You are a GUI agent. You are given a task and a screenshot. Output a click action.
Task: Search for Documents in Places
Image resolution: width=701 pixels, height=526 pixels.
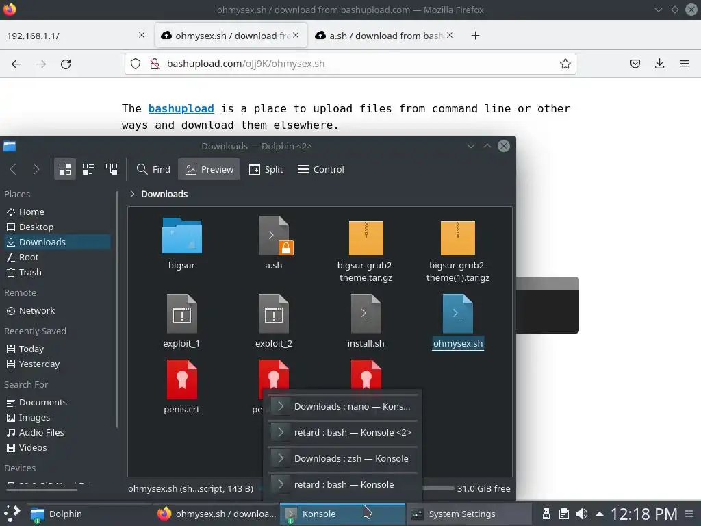58,402
